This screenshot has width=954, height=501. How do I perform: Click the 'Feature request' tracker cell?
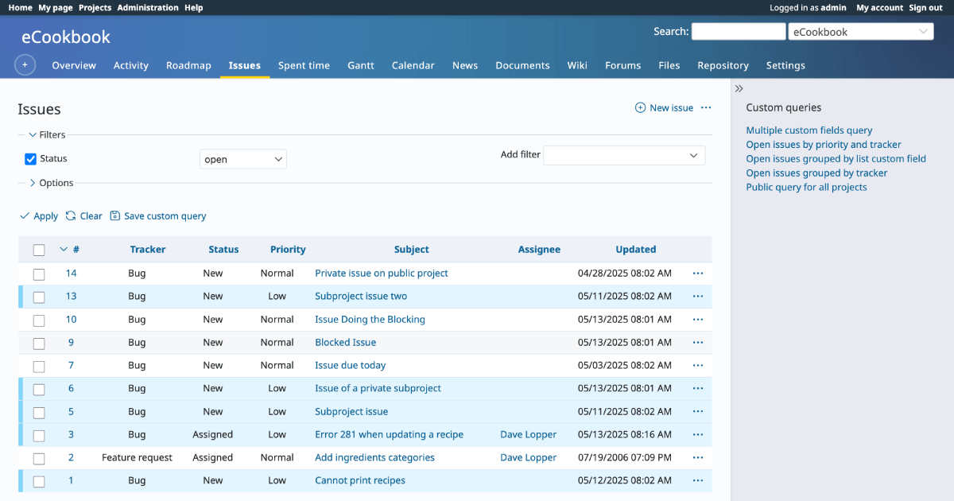coord(137,458)
